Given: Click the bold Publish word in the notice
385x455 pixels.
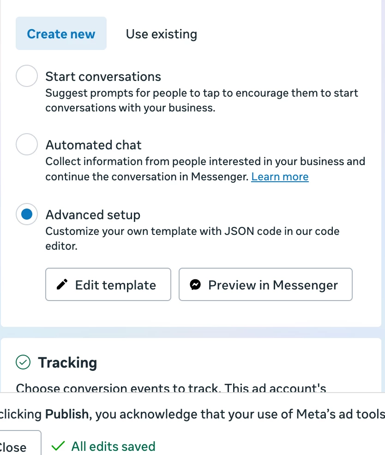Looking at the screenshot, I should pyautogui.click(x=66, y=413).
